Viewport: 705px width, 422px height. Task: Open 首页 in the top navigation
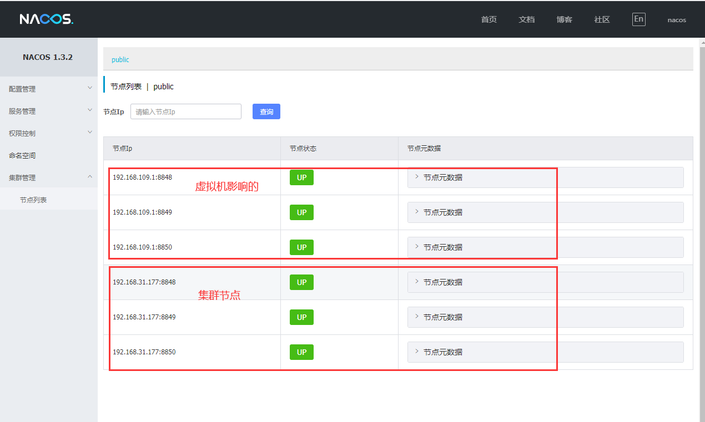489,19
